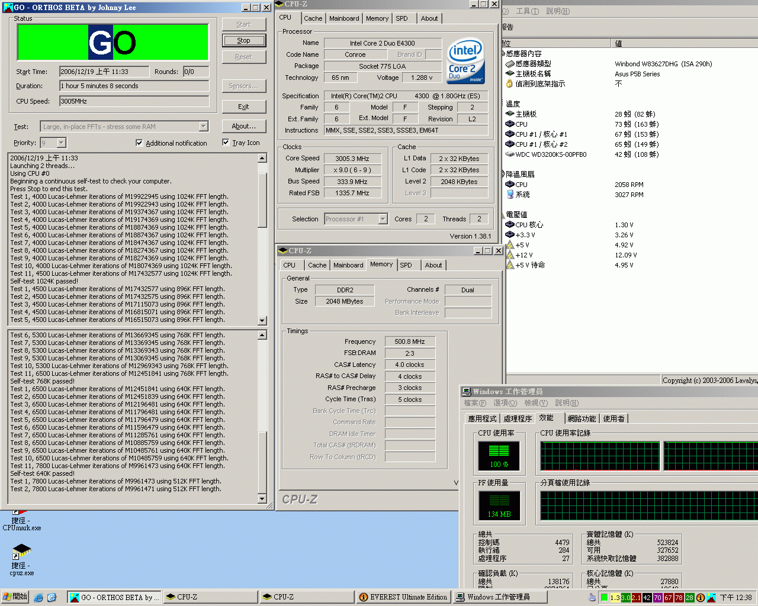The image size is (758, 606).
Task: Click the WDC WD3200KS hard drive icon
Action: coord(510,154)
